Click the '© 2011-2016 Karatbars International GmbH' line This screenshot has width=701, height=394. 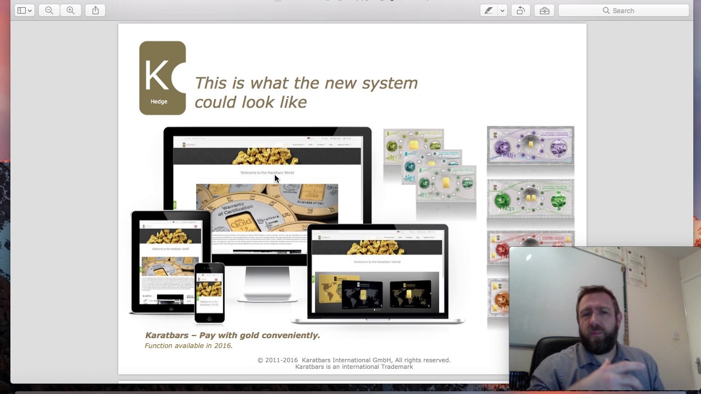pyautogui.click(x=354, y=360)
